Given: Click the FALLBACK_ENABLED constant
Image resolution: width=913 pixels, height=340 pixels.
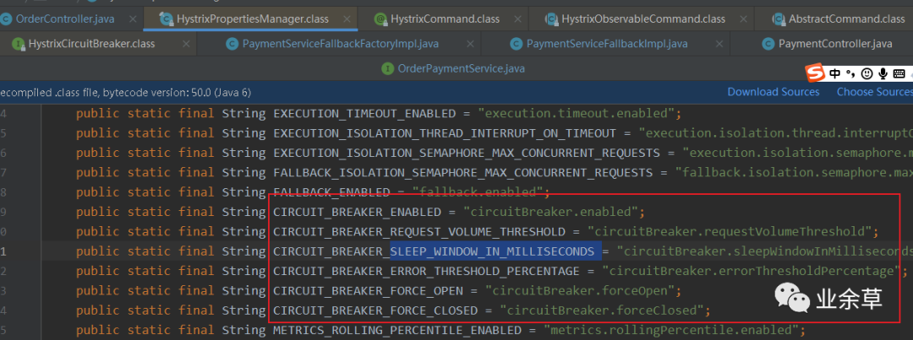Looking at the screenshot, I should click(x=331, y=192).
